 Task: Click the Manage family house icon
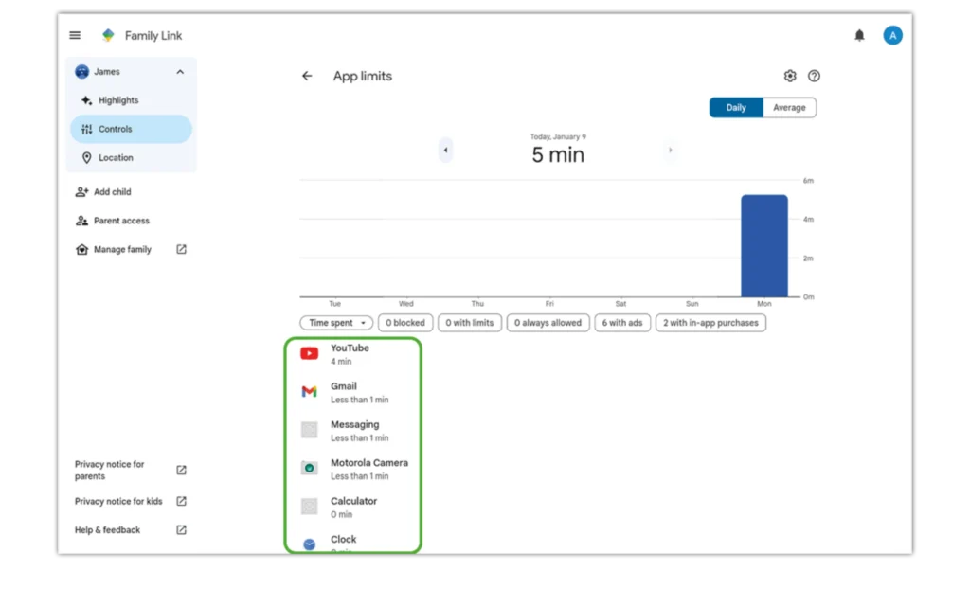[x=81, y=249]
